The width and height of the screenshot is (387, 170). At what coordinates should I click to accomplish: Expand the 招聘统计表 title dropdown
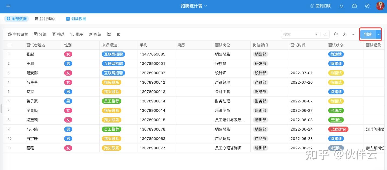206,6
